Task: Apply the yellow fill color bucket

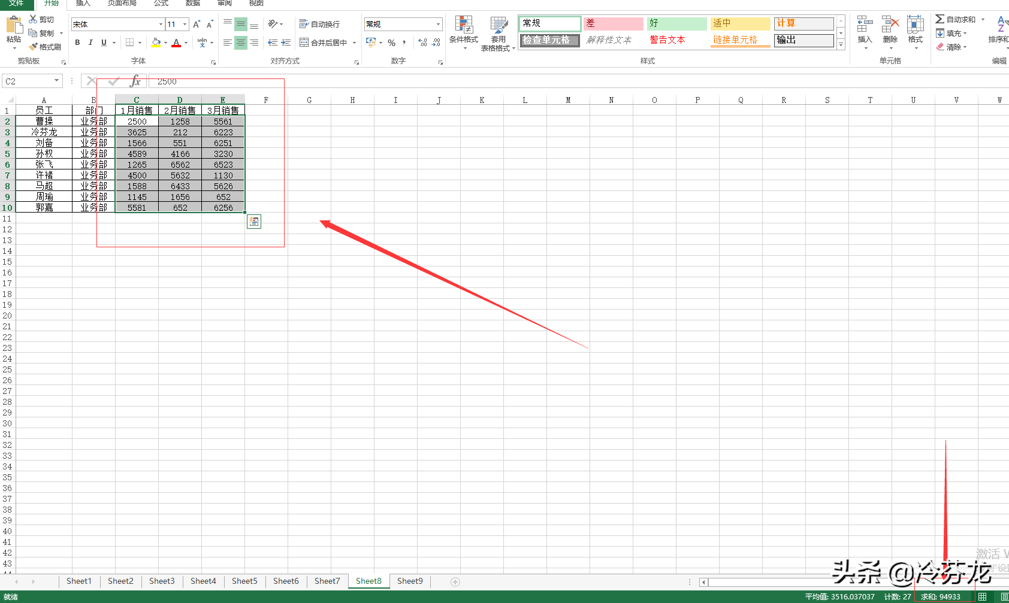Action: pyautogui.click(x=156, y=43)
